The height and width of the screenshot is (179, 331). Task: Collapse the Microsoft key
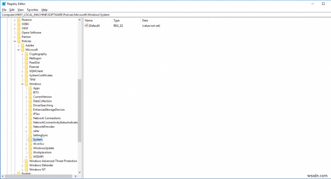click(18, 50)
